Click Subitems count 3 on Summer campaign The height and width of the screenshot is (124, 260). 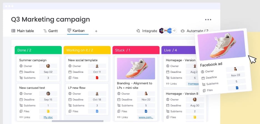point(48,78)
